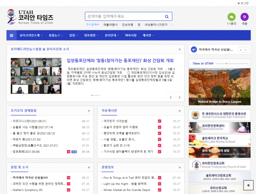Click the 로그인 link at top
256x194 pixels.
pos(243,3)
